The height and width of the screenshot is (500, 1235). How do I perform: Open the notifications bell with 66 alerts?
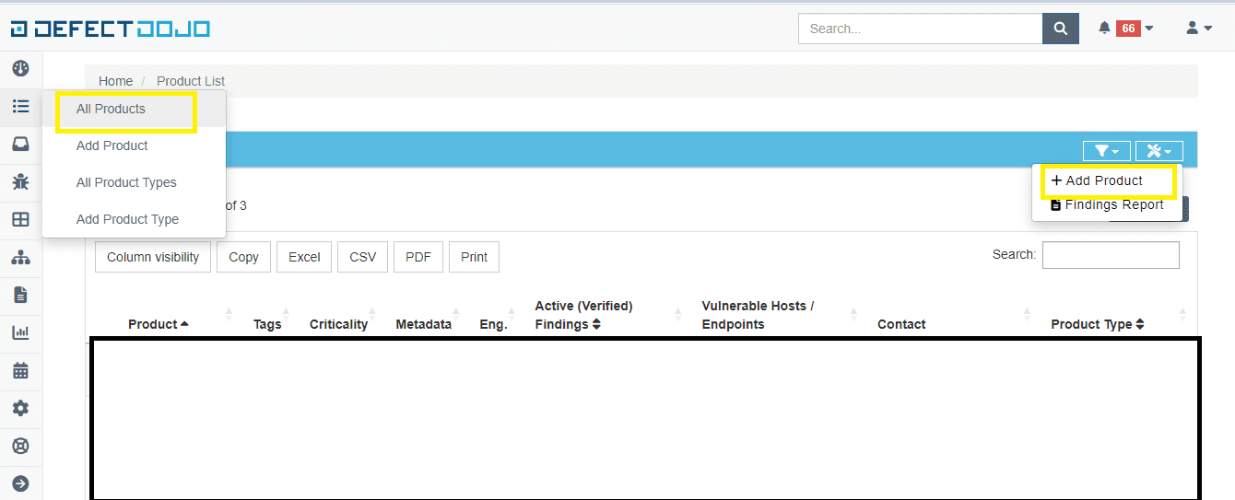(x=1125, y=29)
